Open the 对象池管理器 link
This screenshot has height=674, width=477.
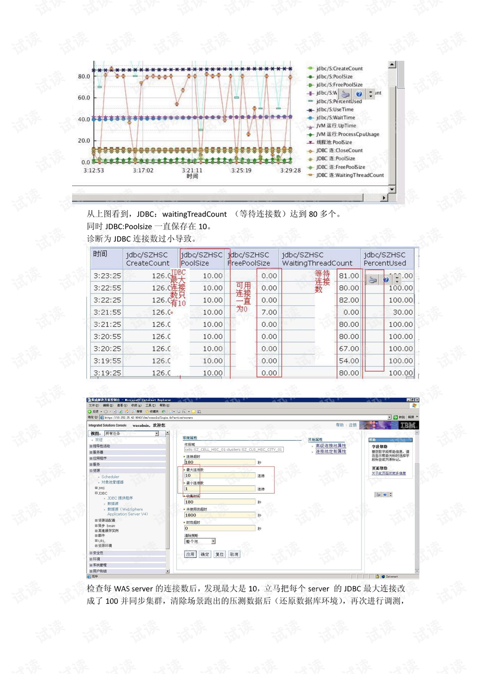112,482
